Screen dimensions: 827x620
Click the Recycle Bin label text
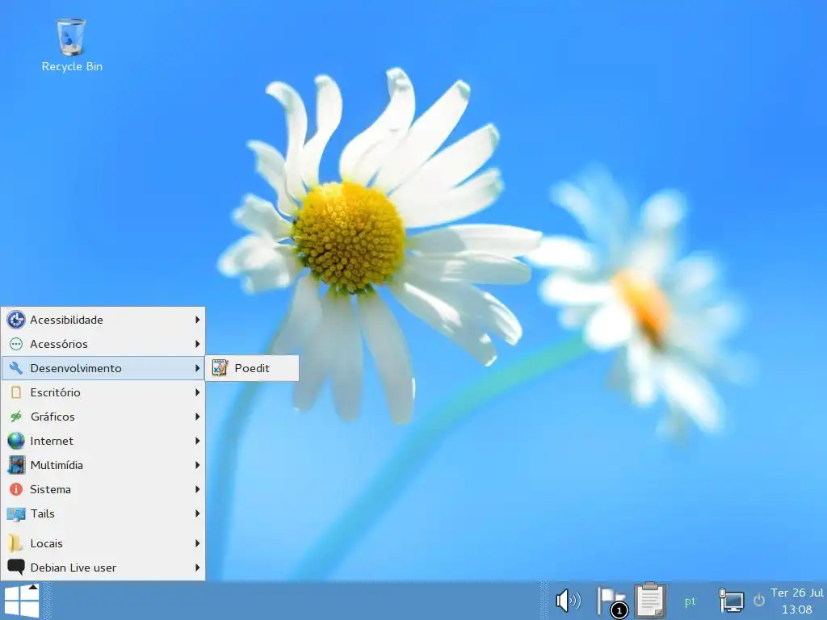[72, 66]
